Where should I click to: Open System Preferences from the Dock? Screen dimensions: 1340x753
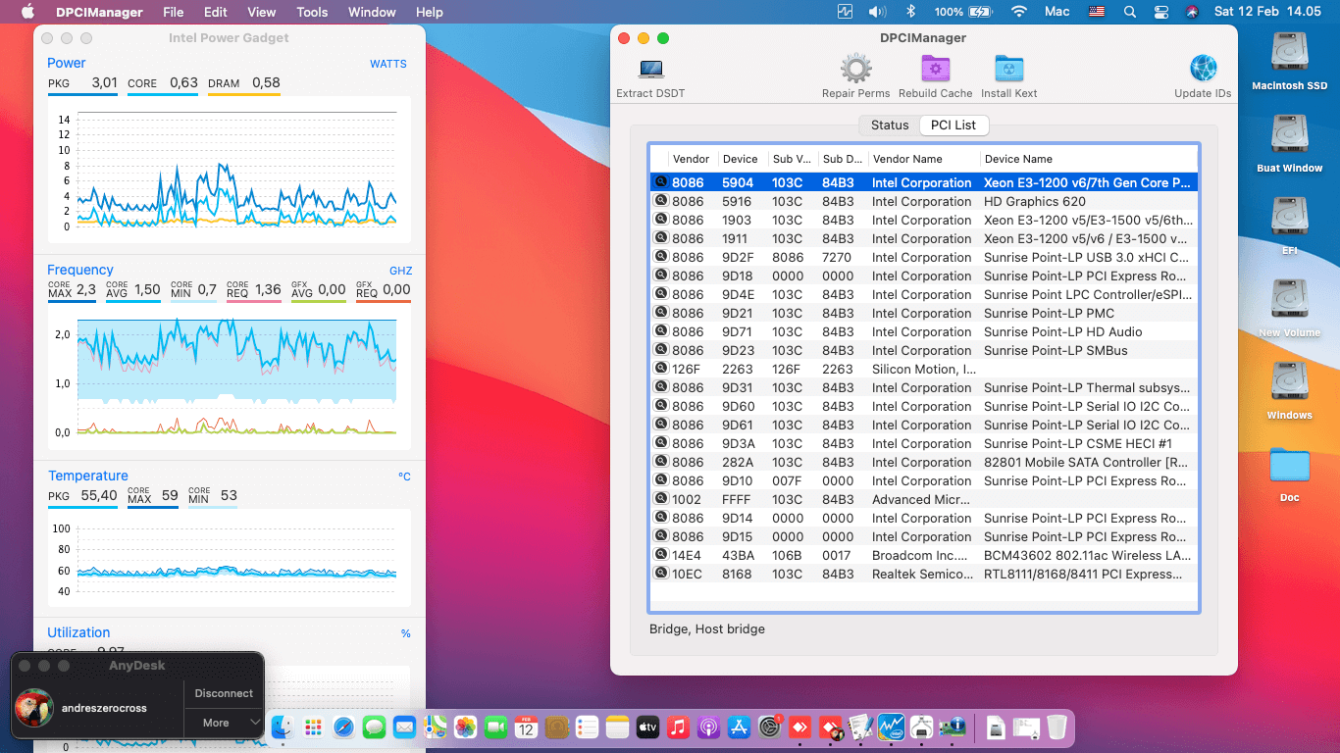pyautogui.click(x=769, y=728)
